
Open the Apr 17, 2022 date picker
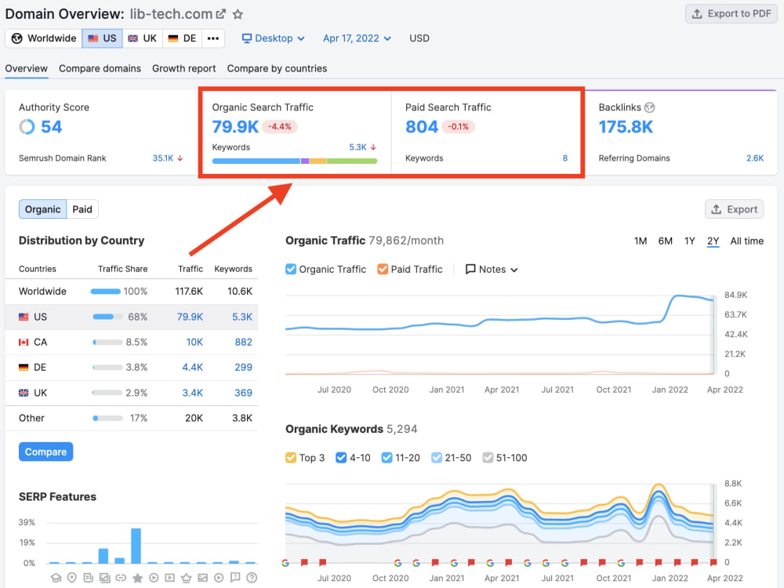click(357, 38)
